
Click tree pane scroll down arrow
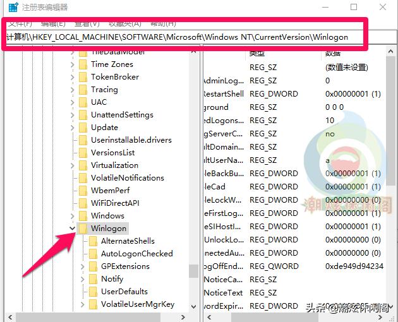193,307
